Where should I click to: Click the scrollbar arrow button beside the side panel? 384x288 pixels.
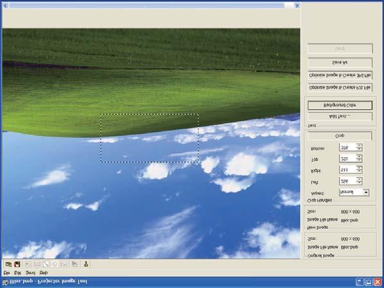(x=297, y=6)
